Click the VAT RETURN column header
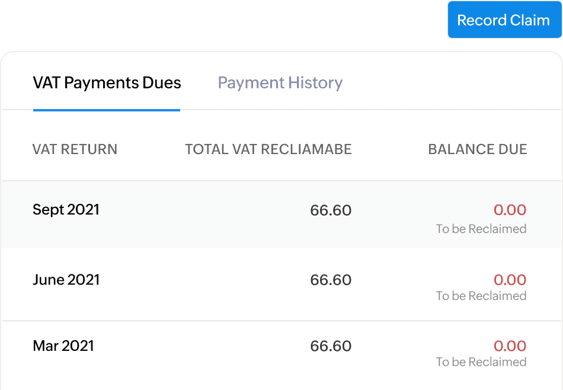The height and width of the screenshot is (390, 563). [75, 149]
